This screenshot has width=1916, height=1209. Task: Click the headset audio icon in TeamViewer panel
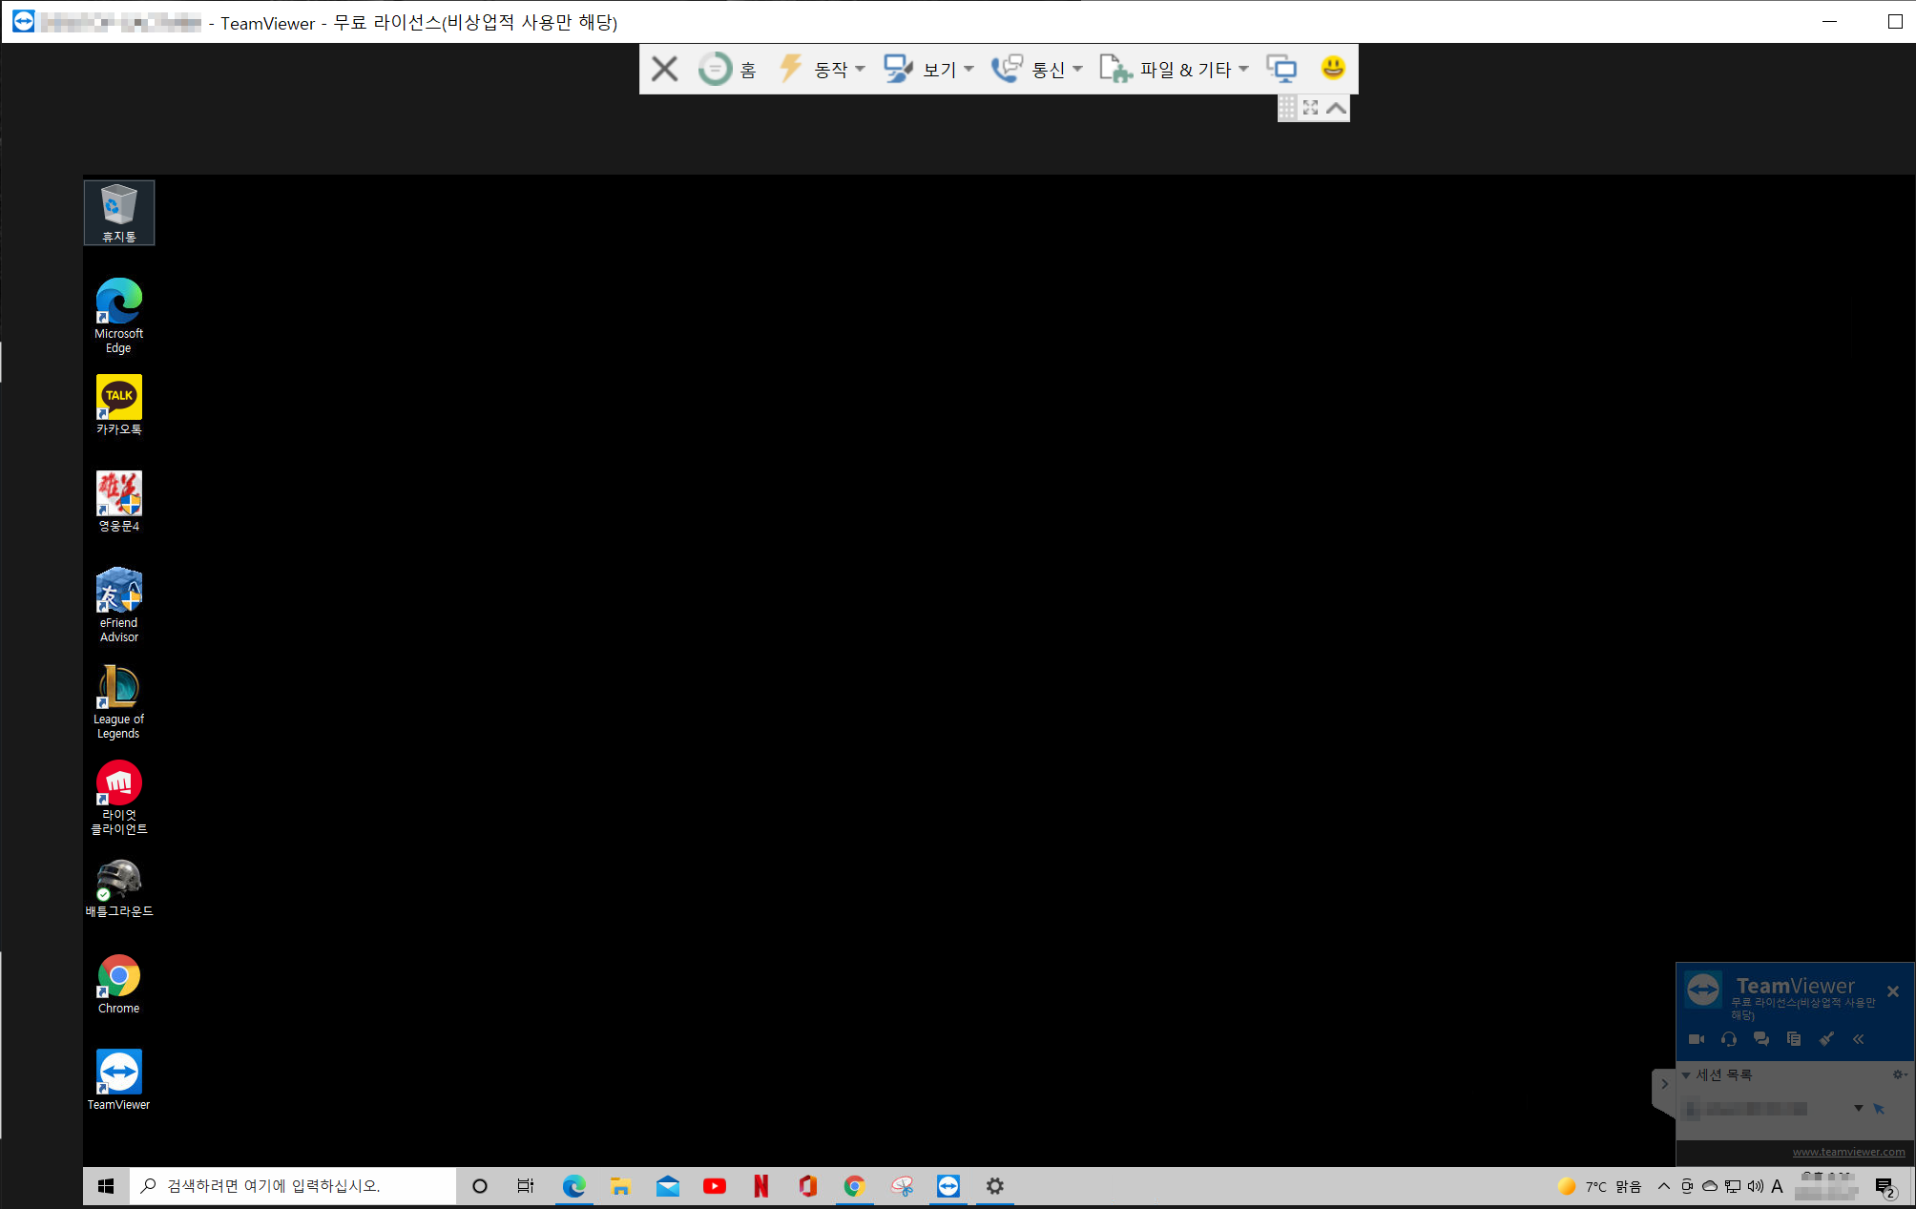(1728, 1039)
